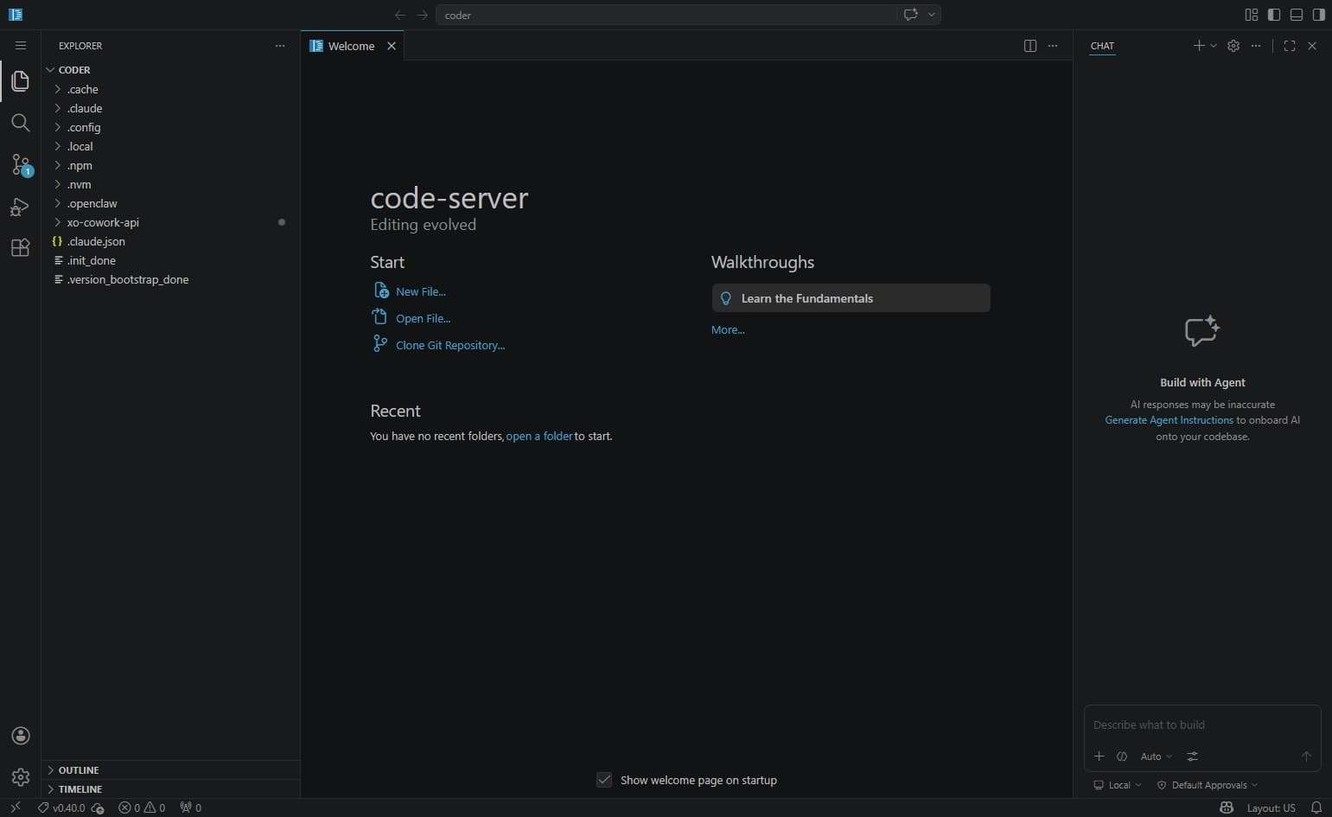Open the configure tools sliders icon

[x=1192, y=756]
